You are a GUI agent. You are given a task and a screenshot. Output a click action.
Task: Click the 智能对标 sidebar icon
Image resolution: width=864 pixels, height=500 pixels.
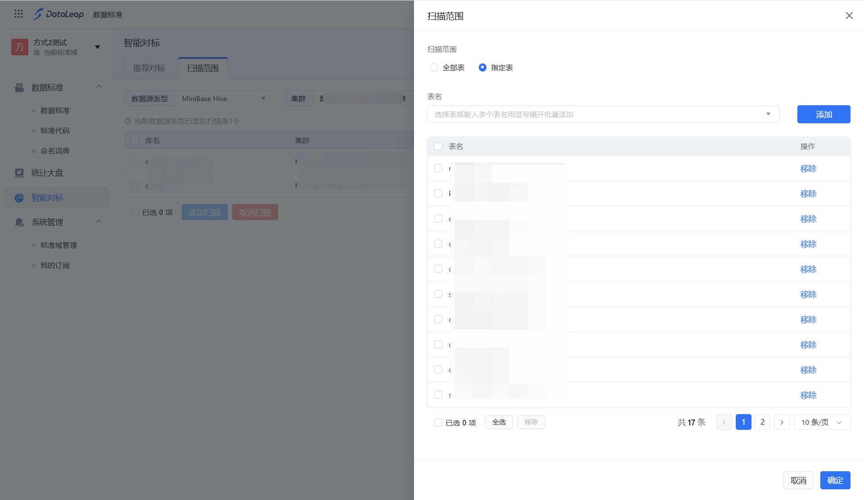pos(19,198)
